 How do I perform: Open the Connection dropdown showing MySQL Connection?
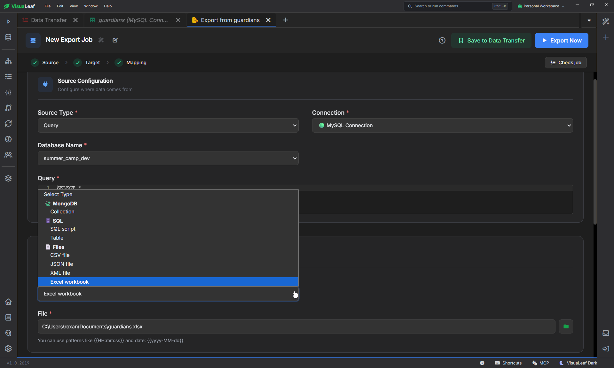(442, 126)
